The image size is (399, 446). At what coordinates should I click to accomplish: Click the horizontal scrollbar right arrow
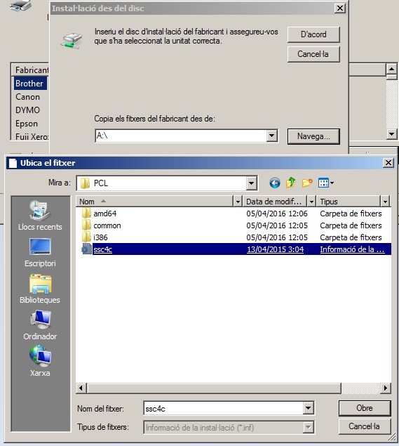tap(386, 388)
